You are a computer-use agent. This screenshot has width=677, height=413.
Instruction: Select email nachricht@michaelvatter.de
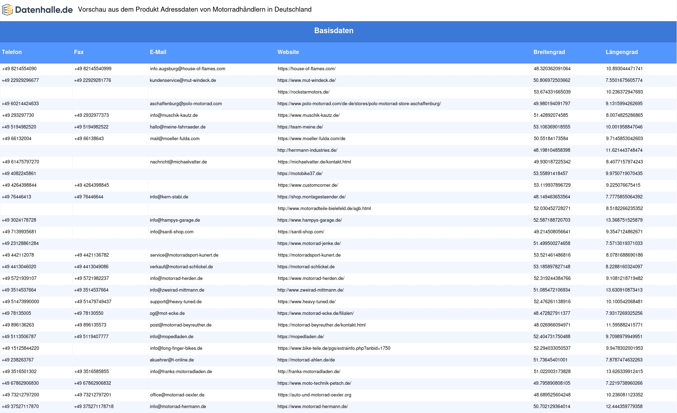point(178,162)
